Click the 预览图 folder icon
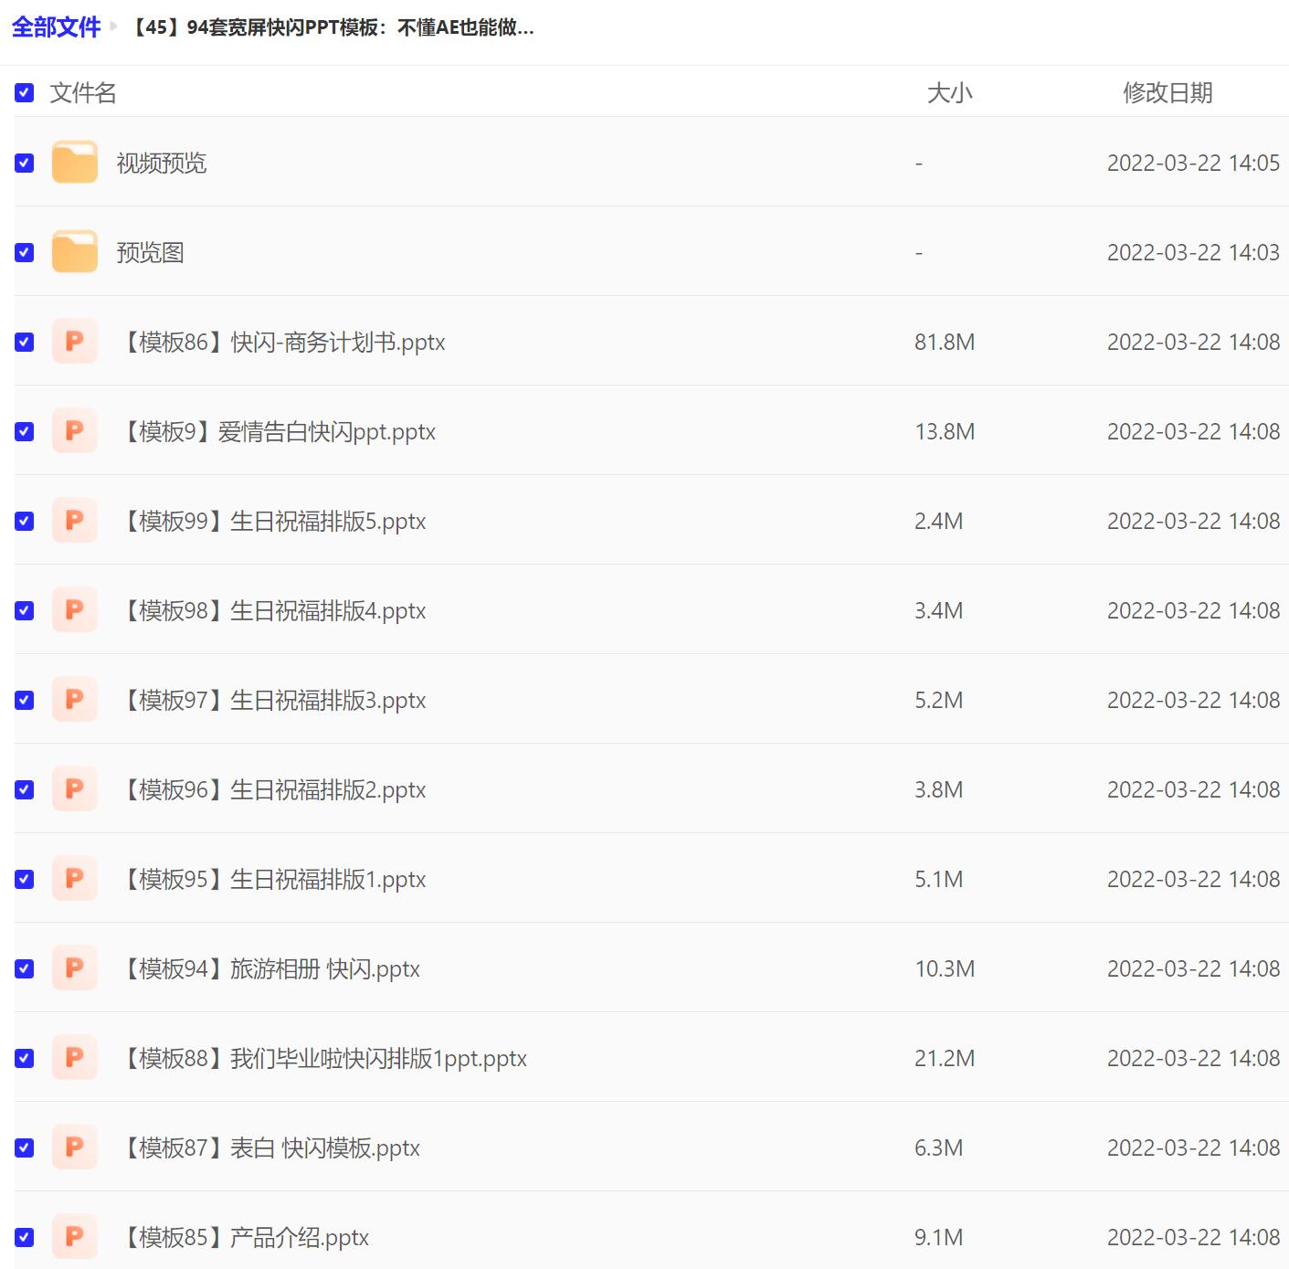 pyautogui.click(x=74, y=252)
